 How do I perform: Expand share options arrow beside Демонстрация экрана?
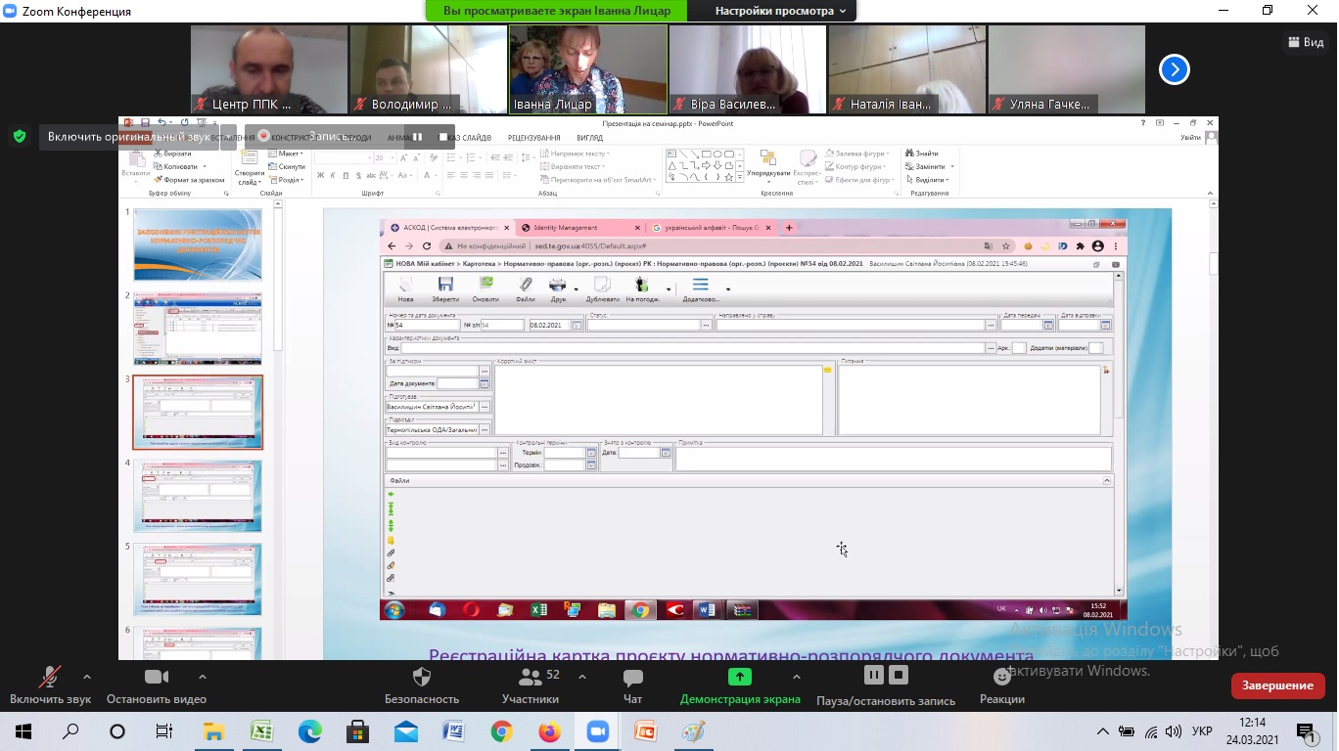click(796, 676)
